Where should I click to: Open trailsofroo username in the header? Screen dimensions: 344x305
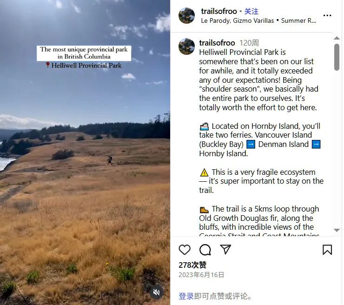(x=219, y=11)
